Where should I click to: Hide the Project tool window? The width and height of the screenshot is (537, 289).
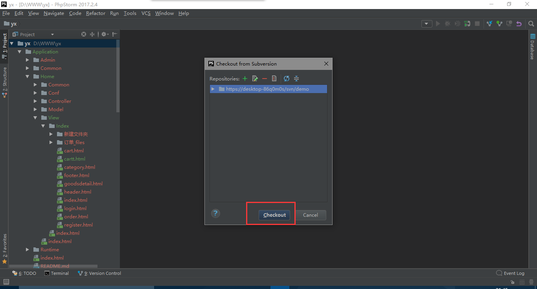click(114, 34)
